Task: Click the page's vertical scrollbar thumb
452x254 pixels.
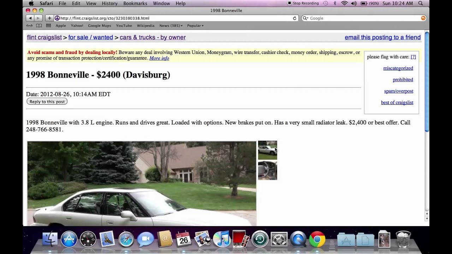Action: click(x=427, y=82)
